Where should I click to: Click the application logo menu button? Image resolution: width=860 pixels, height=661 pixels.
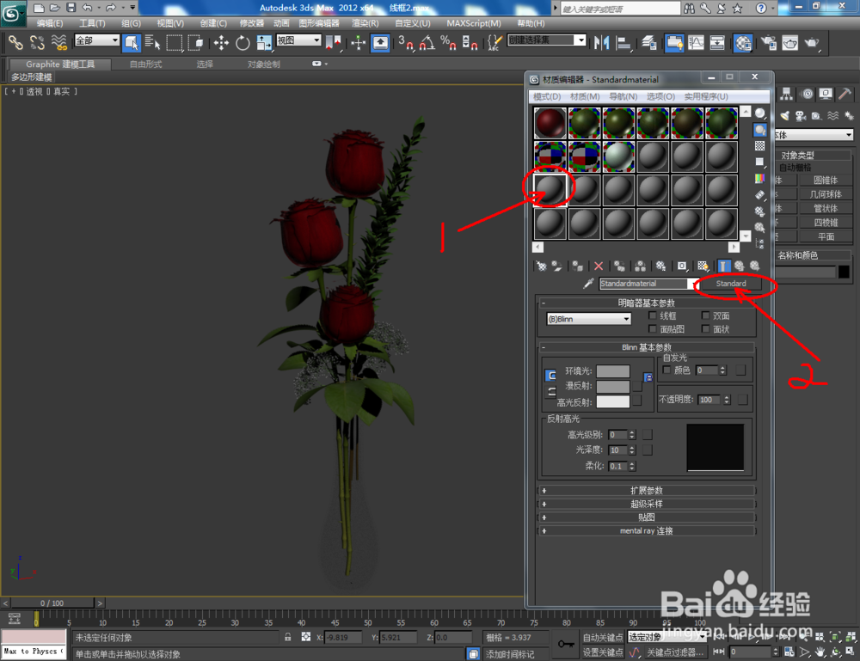(x=12, y=12)
